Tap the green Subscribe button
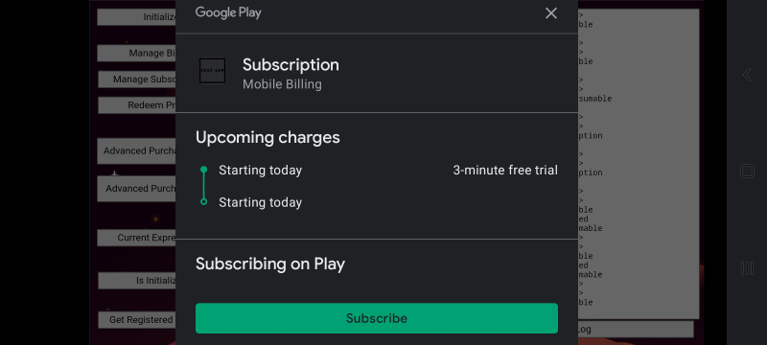 [x=376, y=318]
